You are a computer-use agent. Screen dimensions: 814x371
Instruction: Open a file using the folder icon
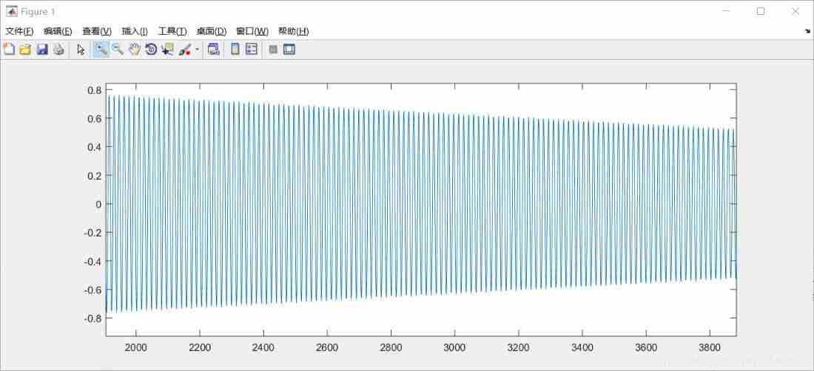click(25, 50)
